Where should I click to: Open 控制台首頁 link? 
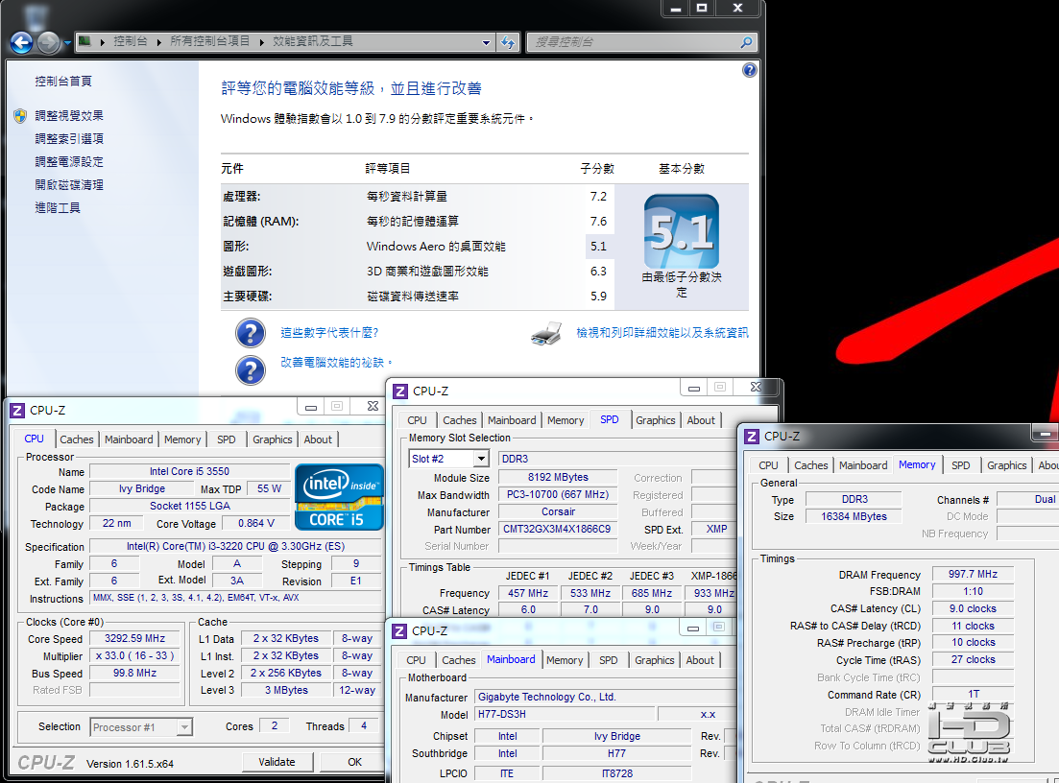pyautogui.click(x=63, y=81)
